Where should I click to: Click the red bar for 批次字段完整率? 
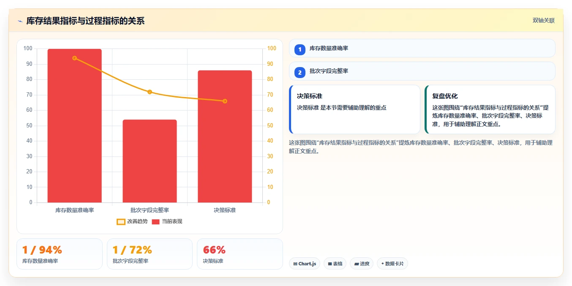coord(150,161)
